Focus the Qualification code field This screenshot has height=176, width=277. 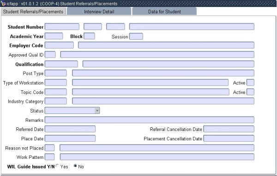61,64
